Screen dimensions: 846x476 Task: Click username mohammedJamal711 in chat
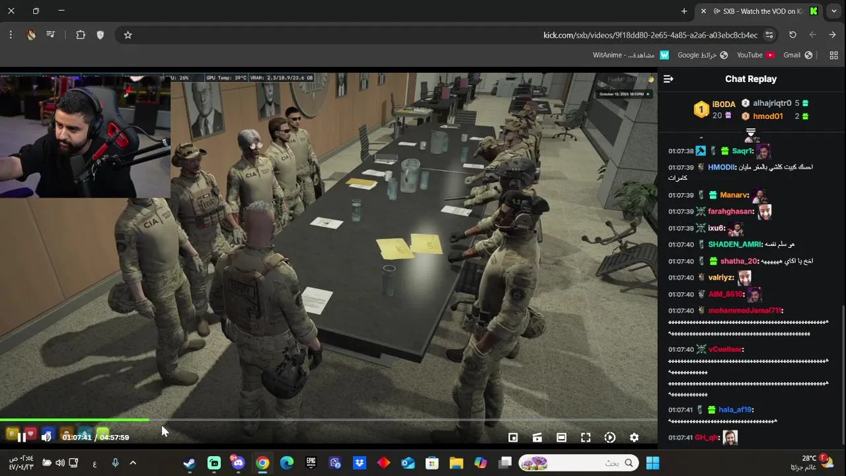pyautogui.click(x=745, y=311)
